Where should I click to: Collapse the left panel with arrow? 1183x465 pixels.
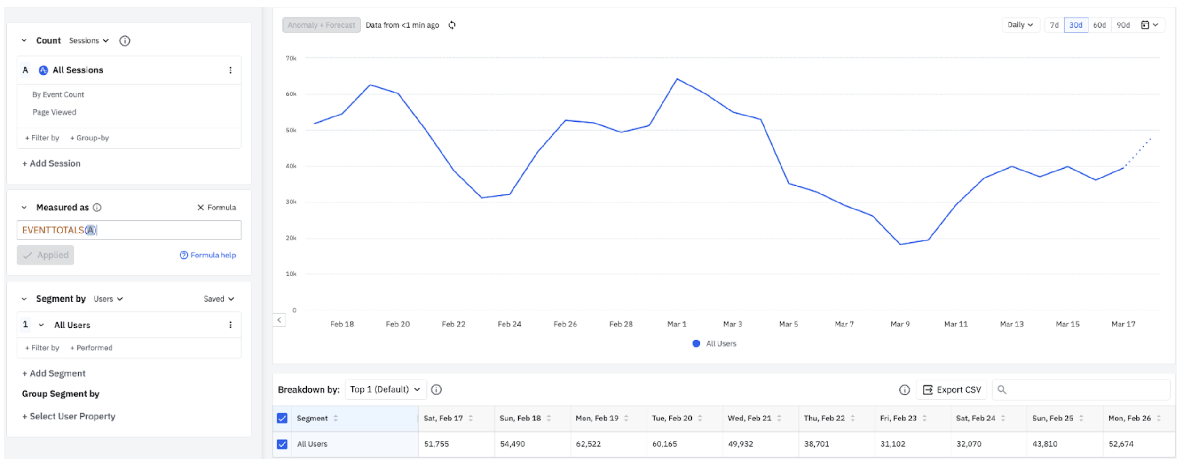point(279,320)
